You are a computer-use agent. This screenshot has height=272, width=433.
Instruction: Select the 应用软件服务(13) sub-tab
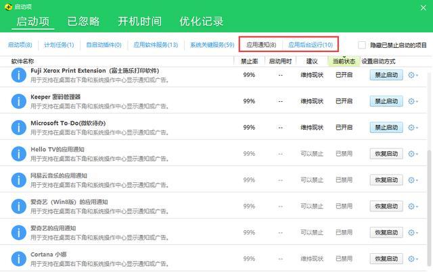[x=156, y=45]
